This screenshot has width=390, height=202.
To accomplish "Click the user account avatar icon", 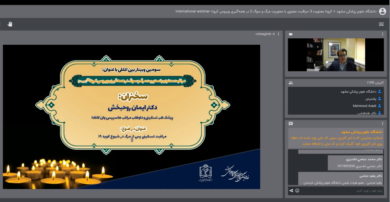I will click(382, 11).
